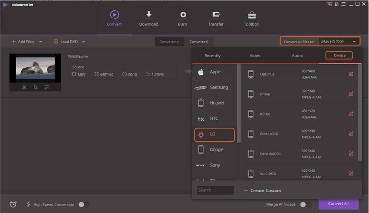Open the Toolbox section
The image size is (369, 213).
pos(251,19)
